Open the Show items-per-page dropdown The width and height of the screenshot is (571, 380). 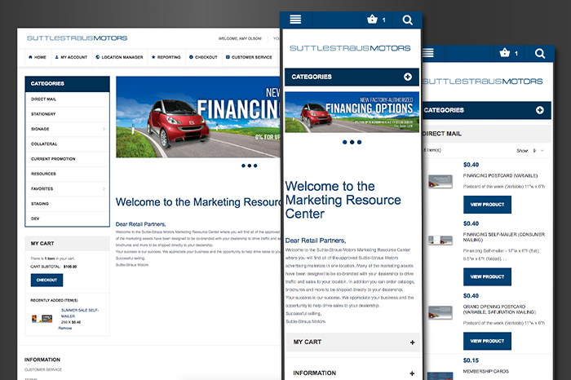click(538, 150)
